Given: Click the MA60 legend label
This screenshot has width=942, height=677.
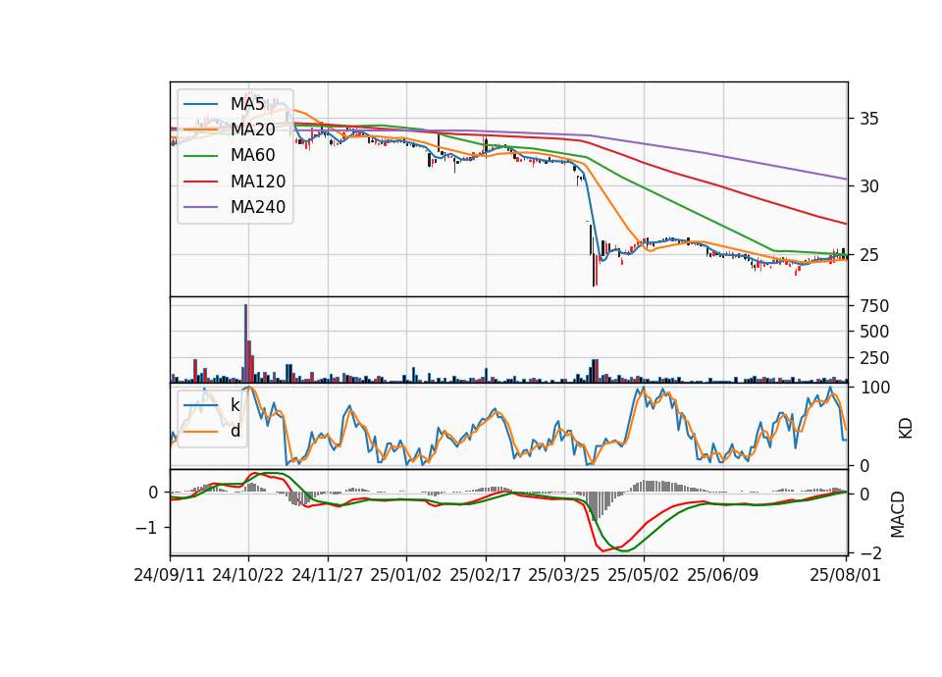Looking at the screenshot, I should click(x=252, y=155).
